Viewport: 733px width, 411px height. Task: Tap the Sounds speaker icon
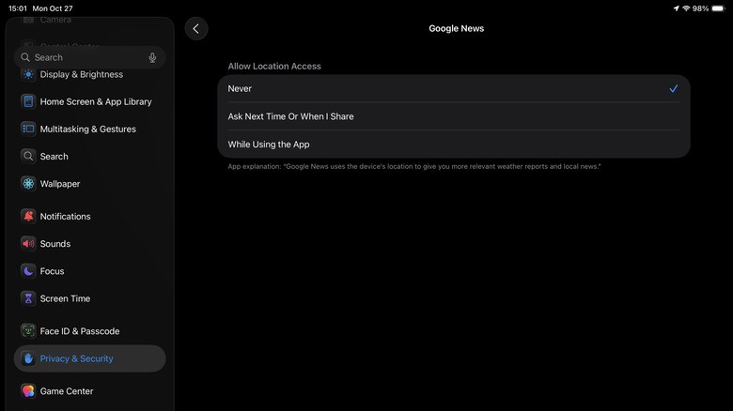28,244
